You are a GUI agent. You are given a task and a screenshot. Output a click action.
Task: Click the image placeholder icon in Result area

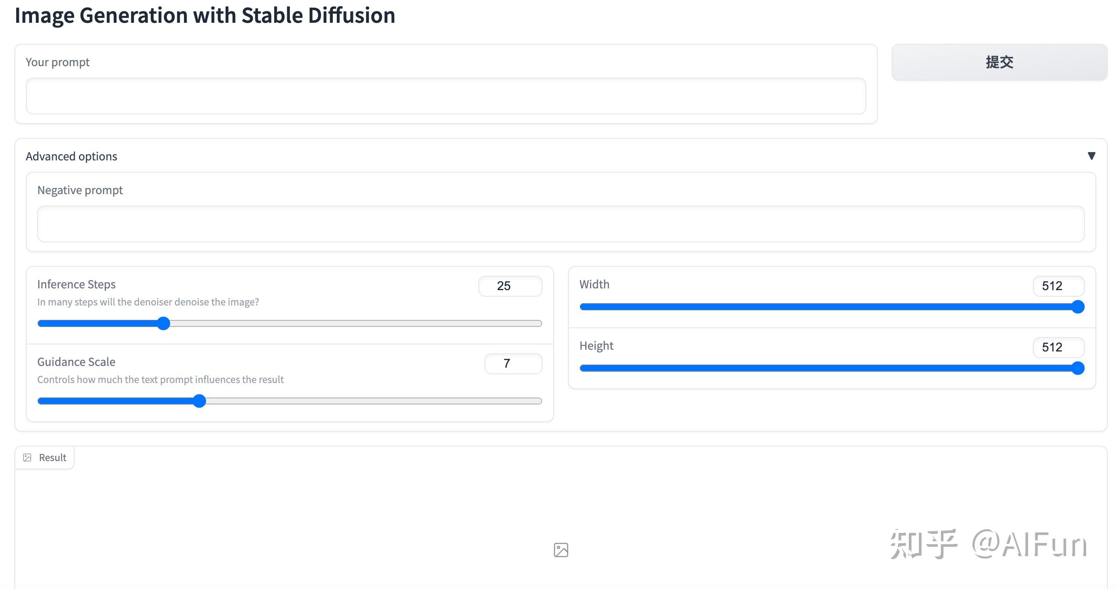pos(561,550)
